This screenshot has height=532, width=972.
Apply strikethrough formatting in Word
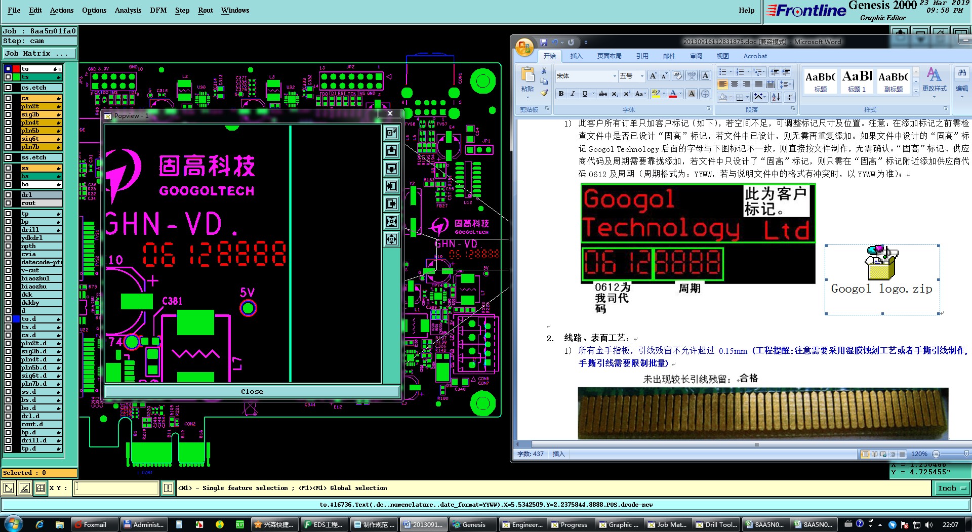pos(602,94)
